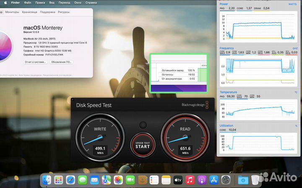Click the Intel HD Graphics 6000 text
Image resolution: width=302 pixels, height=188 pixels.
[53, 51]
